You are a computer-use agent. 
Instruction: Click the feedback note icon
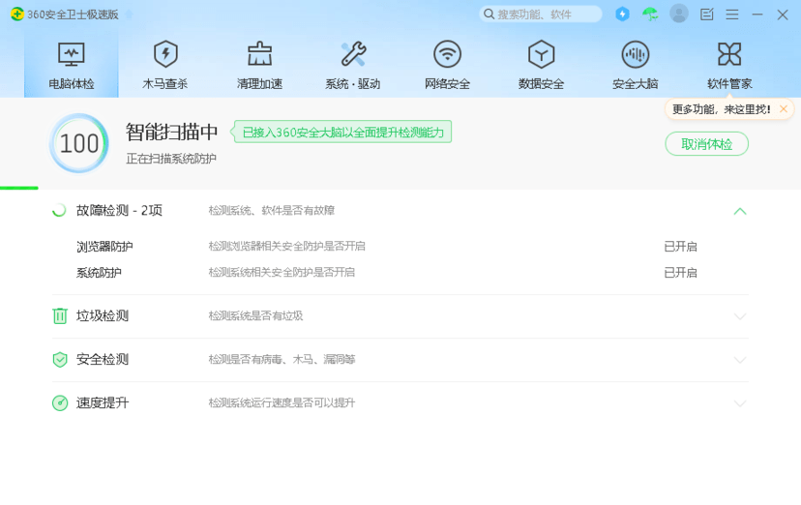tap(706, 15)
